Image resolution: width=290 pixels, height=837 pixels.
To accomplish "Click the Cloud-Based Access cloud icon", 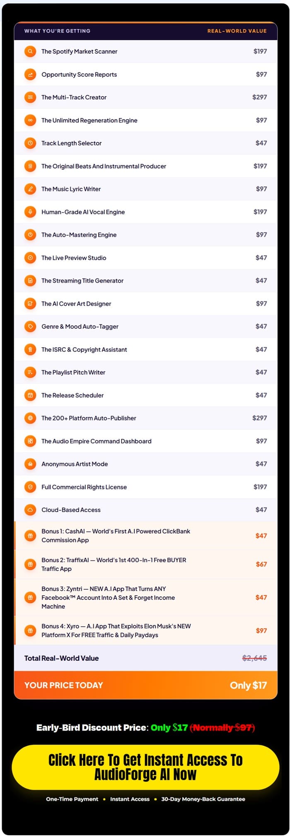I will coord(30,510).
